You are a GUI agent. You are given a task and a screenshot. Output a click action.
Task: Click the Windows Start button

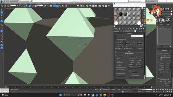click(x=61, y=95)
